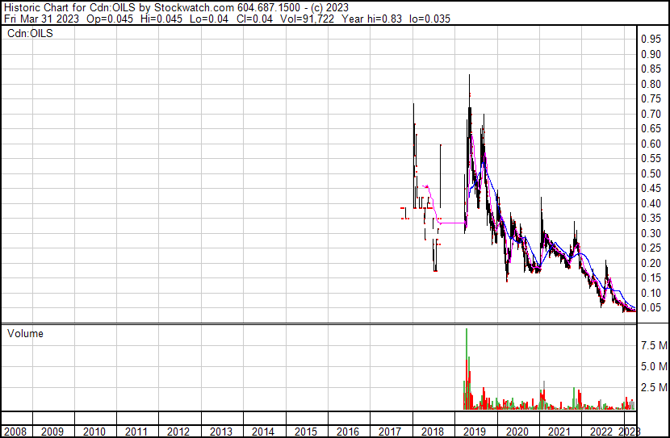This screenshot has height=438, width=670.
Task: Click the 0.95 price axis label
Action: pyautogui.click(x=651, y=40)
